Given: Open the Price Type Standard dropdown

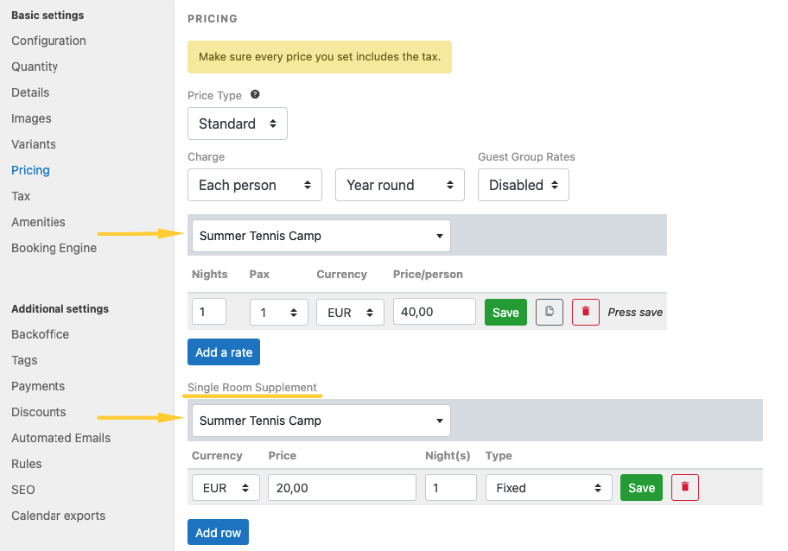Looking at the screenshot, I should (238, 123).
